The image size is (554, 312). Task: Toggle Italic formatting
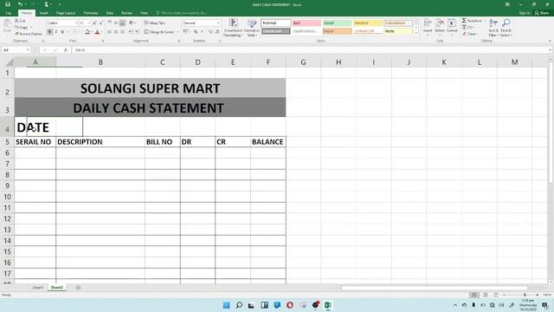pyautogui.click(x=56, y=32)
